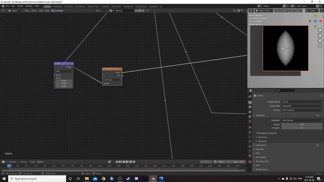Open the material Slot 1 dropdown
Image resolution: width=324 pixels, height=182 pixels.
coord(101,11)
